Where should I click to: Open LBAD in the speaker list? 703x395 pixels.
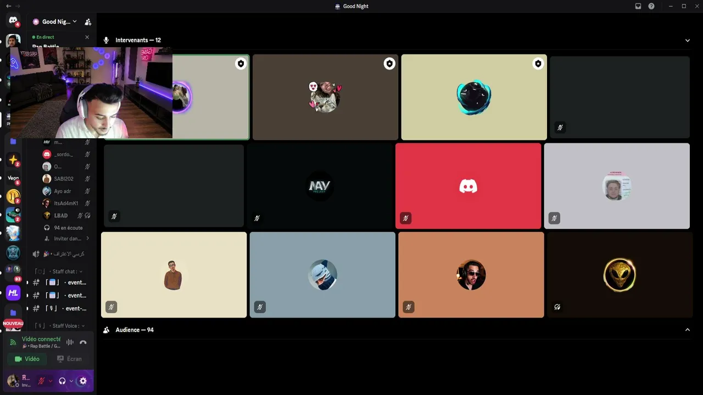66,216
